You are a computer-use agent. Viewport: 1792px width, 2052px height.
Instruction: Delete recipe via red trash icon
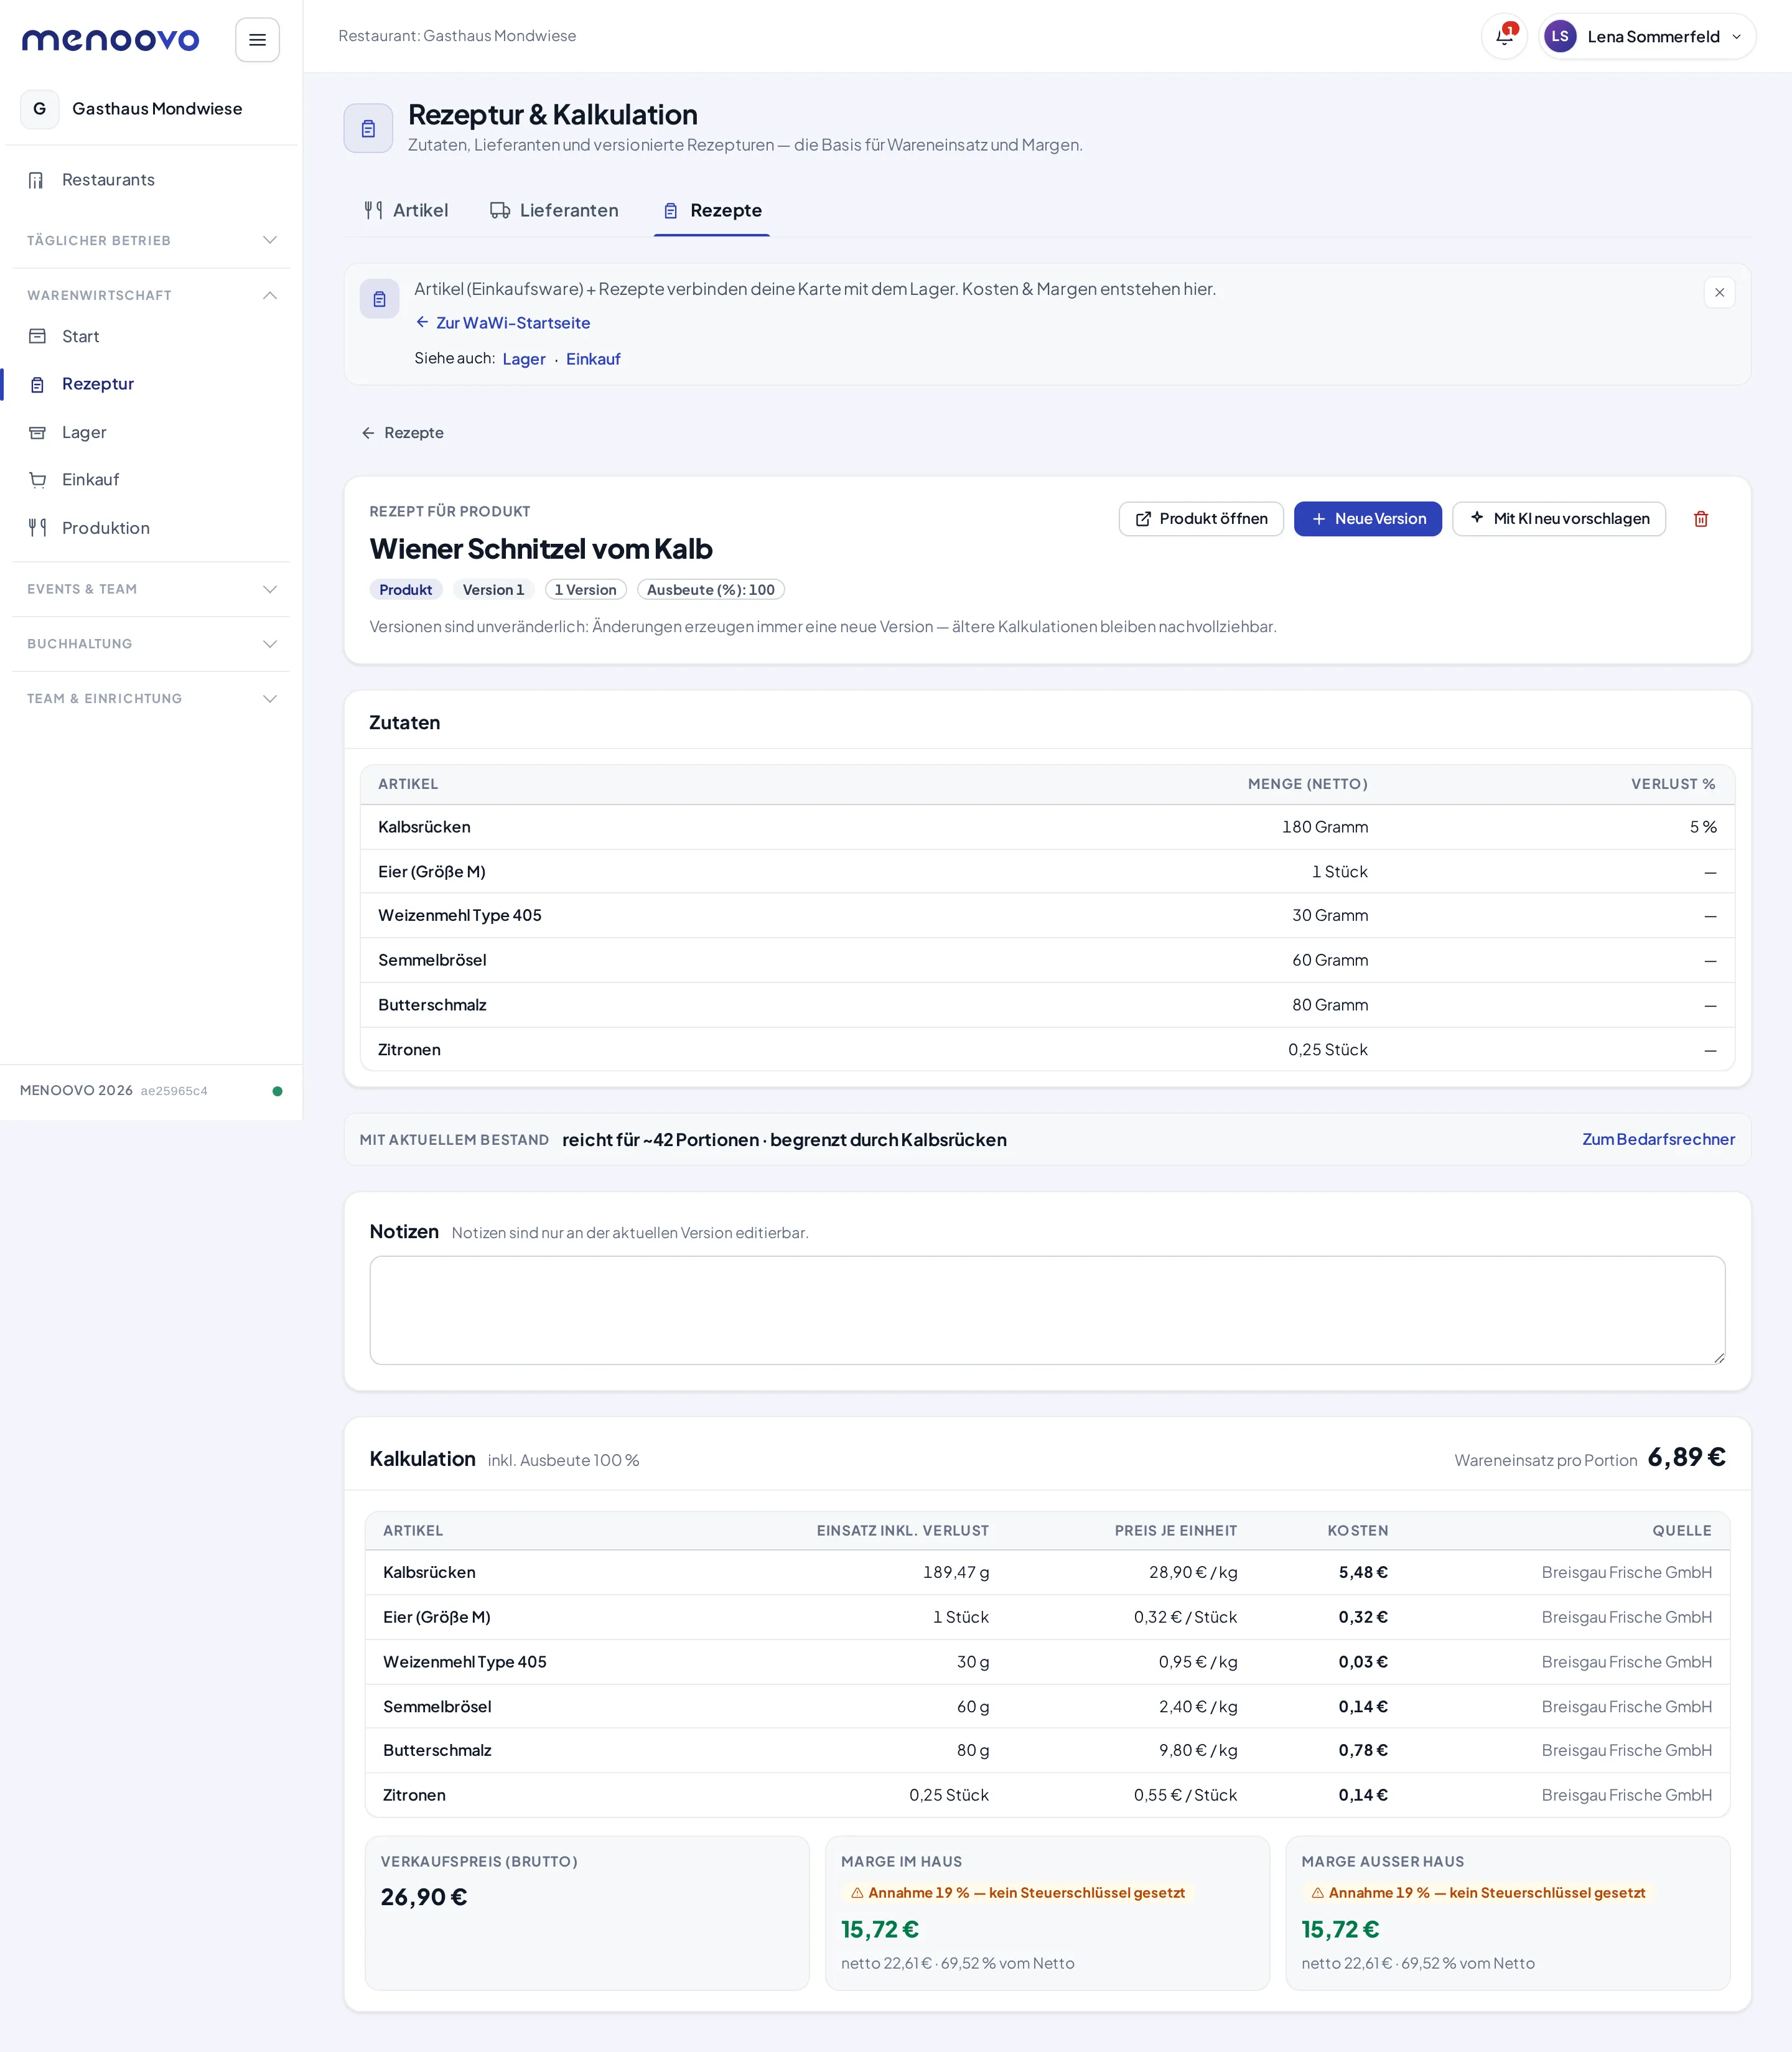pos(1700,519)
